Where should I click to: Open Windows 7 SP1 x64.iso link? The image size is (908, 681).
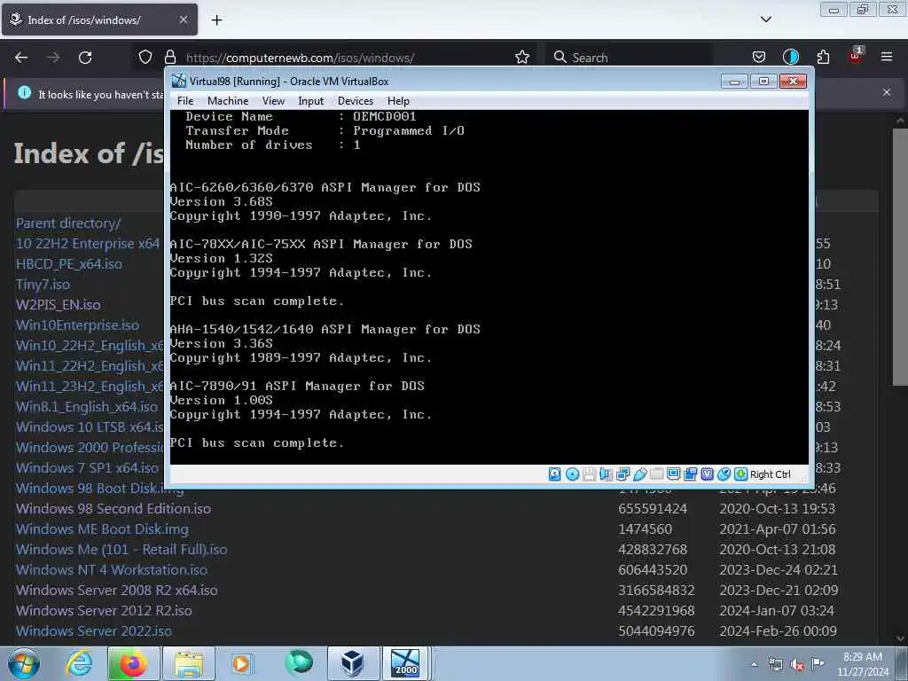click(87, 468)
